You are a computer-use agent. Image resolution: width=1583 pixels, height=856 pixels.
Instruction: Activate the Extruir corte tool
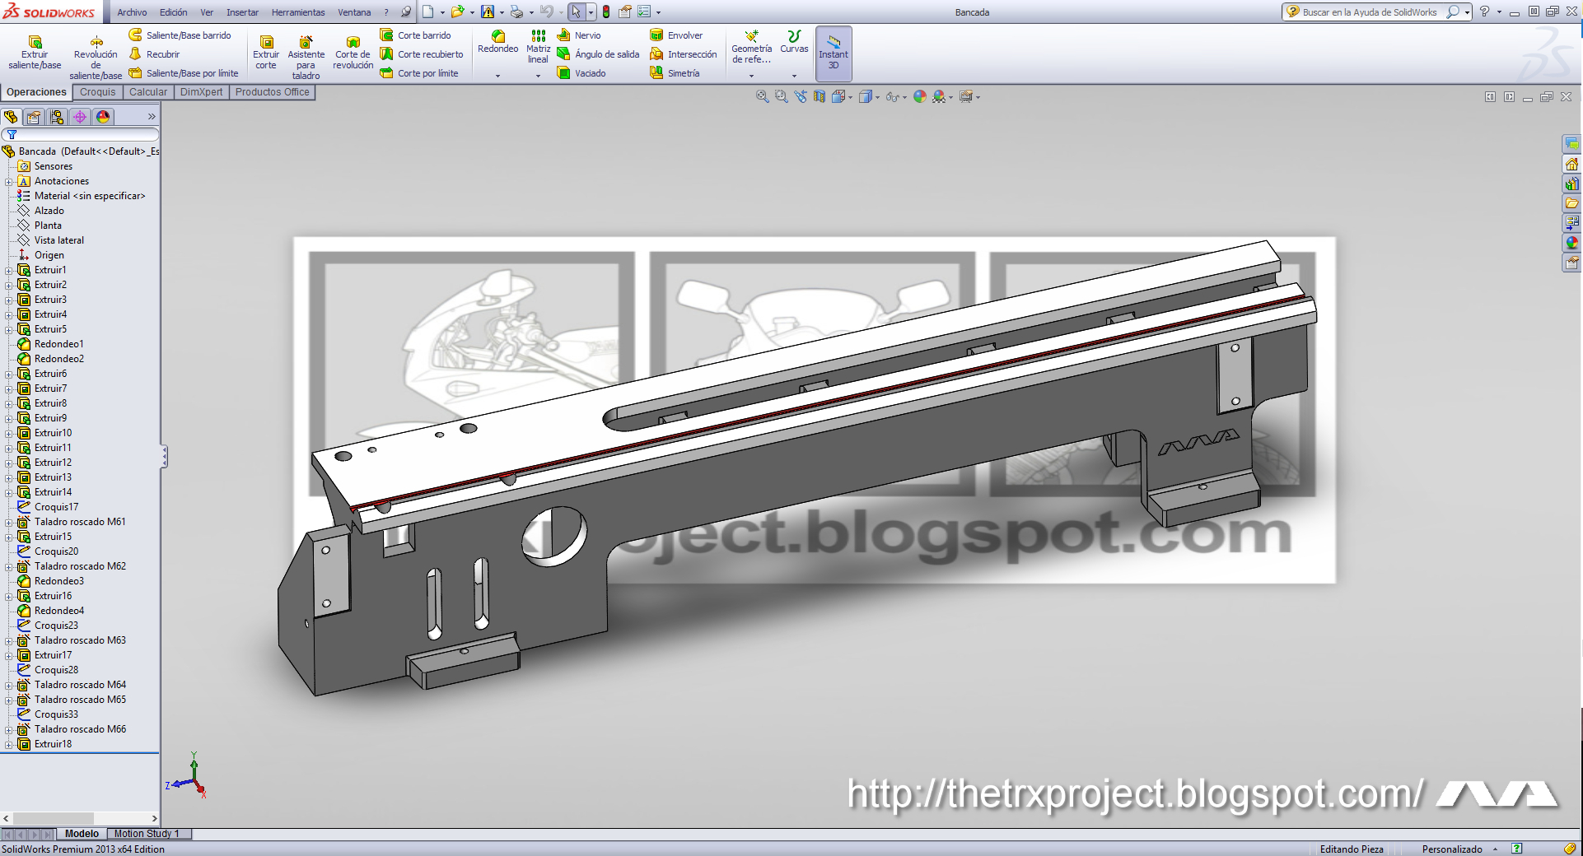coord(266,52)
